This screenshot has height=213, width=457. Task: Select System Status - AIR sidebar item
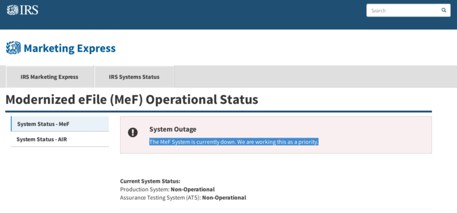(60, 139)
